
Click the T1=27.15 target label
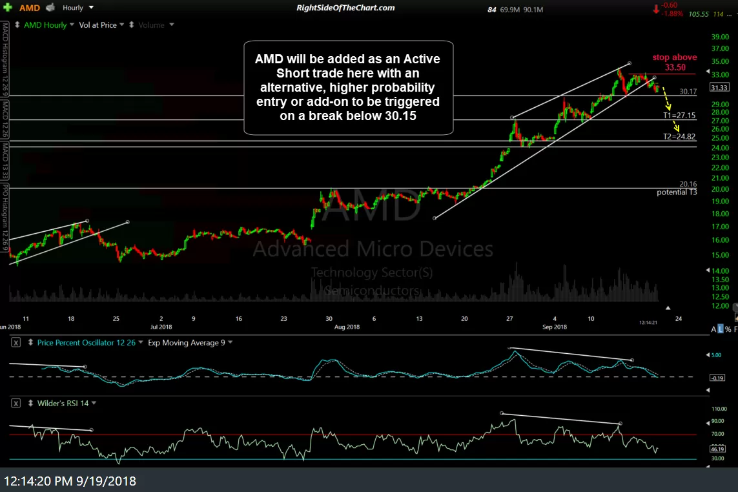coord(679,116)
